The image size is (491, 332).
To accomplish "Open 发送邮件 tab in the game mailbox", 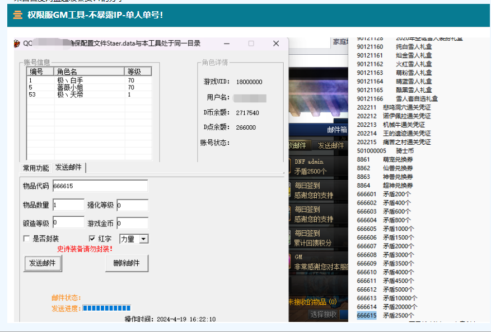I will click(x=331, y=145).
